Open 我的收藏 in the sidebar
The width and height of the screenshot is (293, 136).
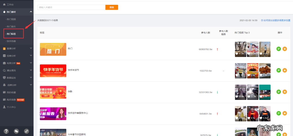tap(11, 92)
